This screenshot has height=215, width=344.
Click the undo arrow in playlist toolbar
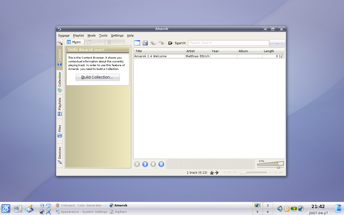point(153,43)
